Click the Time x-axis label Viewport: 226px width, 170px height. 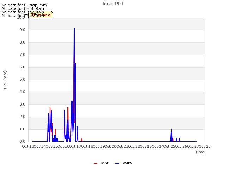tap(200, 152)
